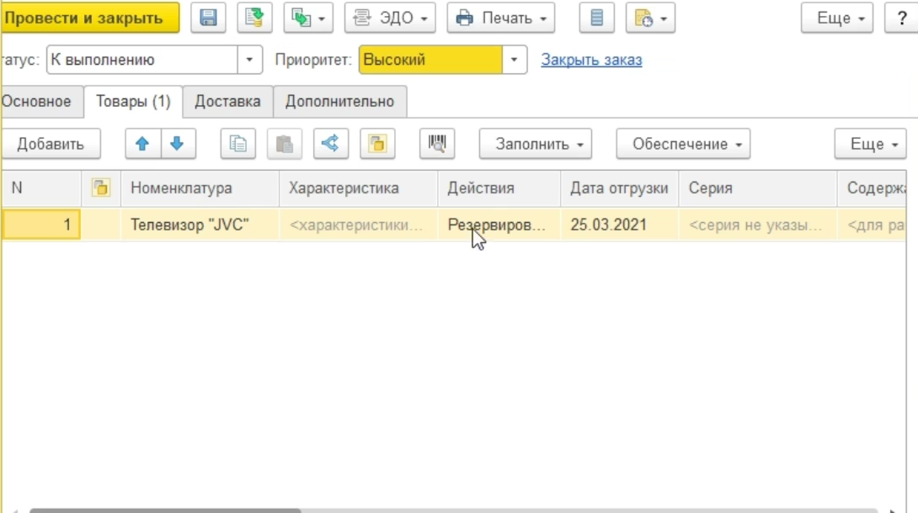
Task: Expand the Приоритет dropdown arrow
Action: (x=514, y=60)
